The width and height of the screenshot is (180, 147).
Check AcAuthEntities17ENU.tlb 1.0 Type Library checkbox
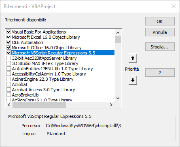coord(8,69)
